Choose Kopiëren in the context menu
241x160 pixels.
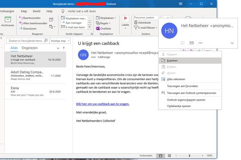tap(190, 61)
